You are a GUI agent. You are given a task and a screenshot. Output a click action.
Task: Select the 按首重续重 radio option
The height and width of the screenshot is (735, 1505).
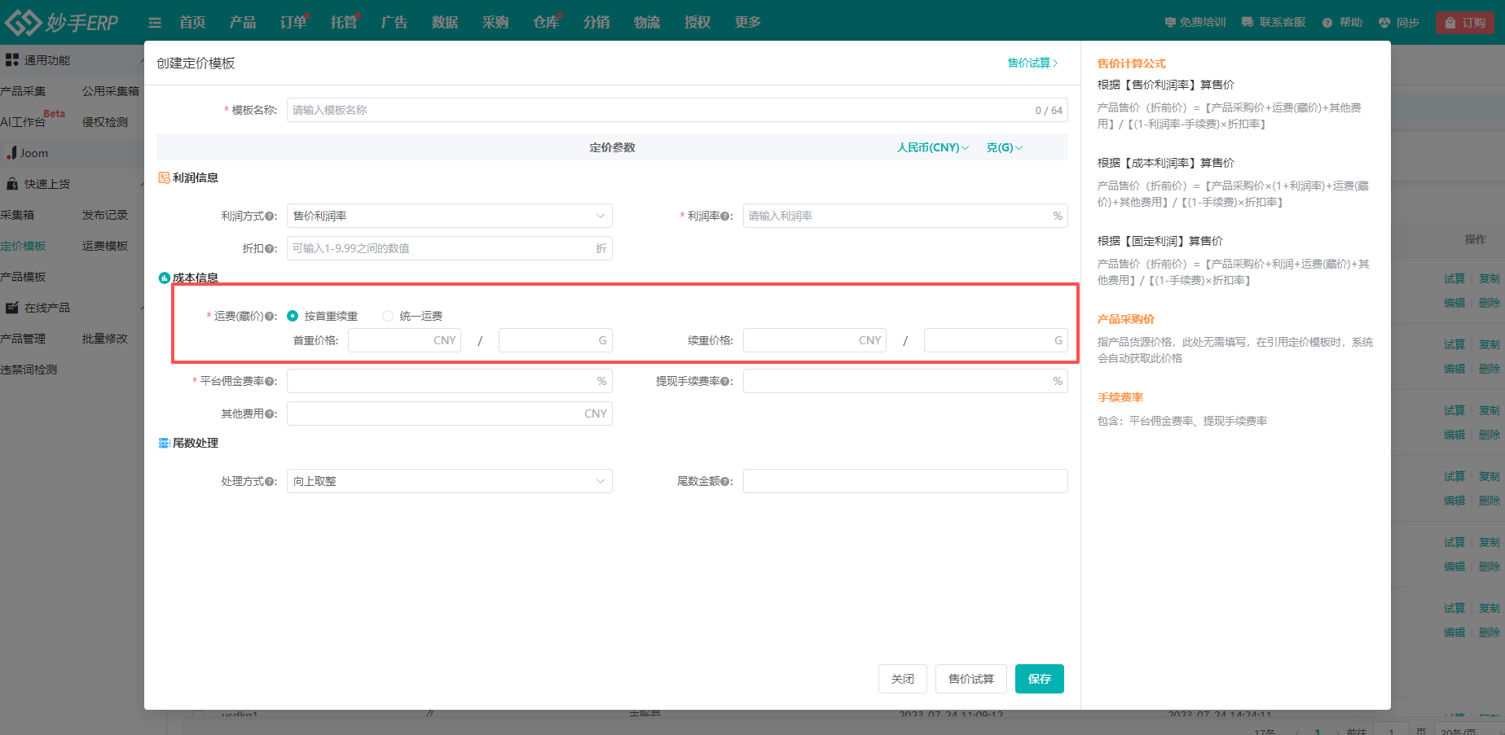(x=293, y=316)
